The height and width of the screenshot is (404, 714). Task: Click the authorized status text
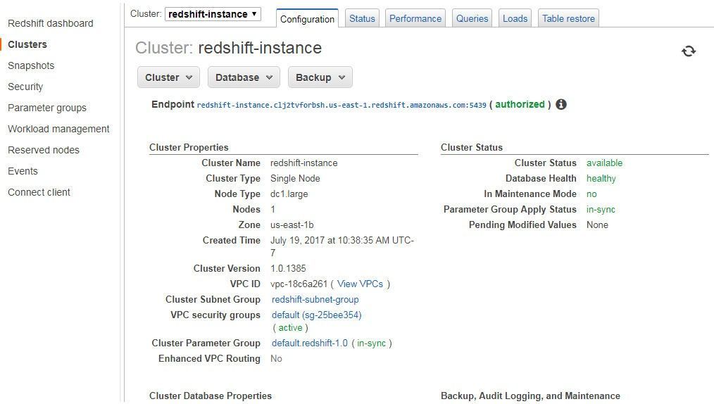point(520,104)
